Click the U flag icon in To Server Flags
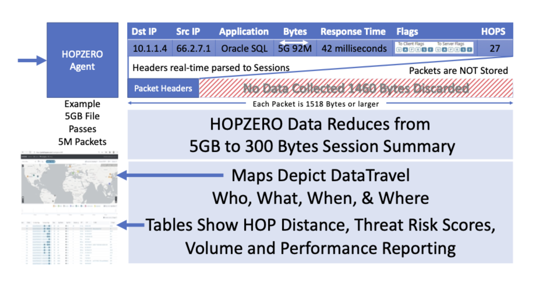Screen dimensions: 537x289 tap(438, 50)
